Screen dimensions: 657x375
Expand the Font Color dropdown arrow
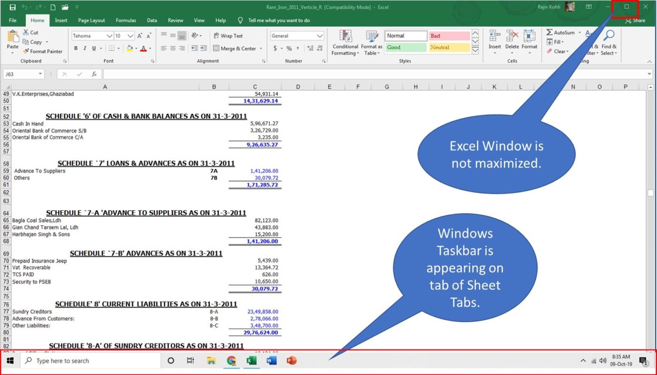pos(151,48)
